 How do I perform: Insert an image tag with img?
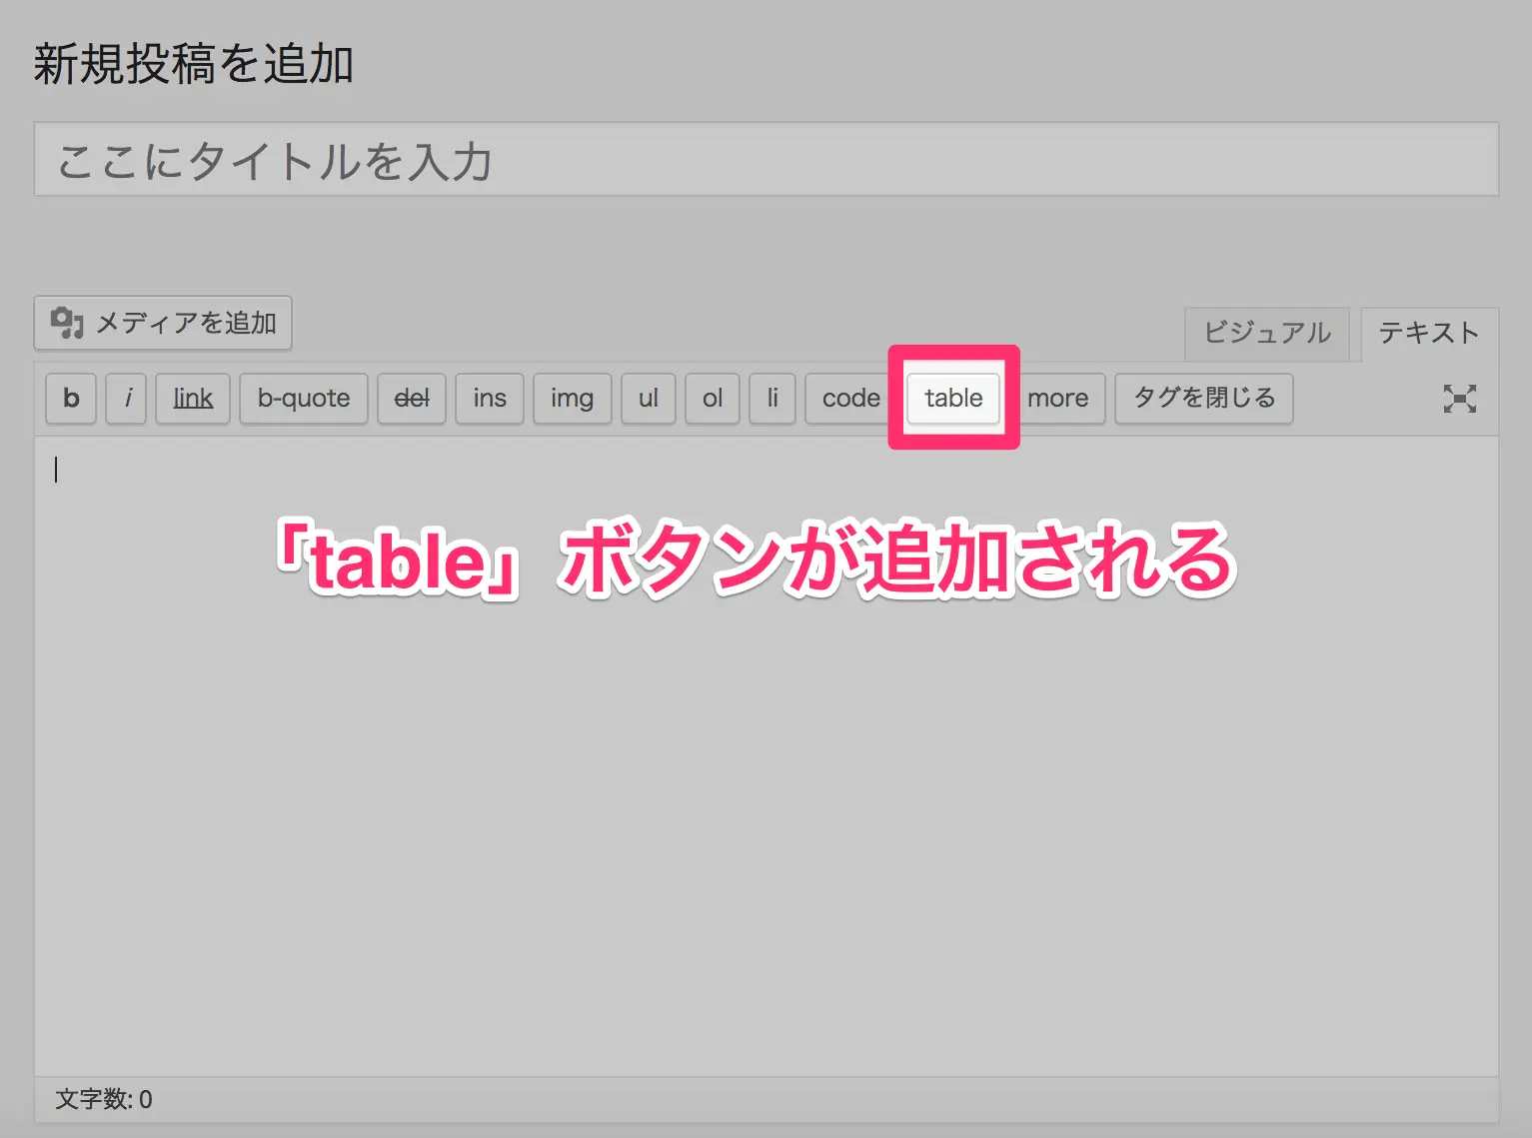[x=572, y=399]
